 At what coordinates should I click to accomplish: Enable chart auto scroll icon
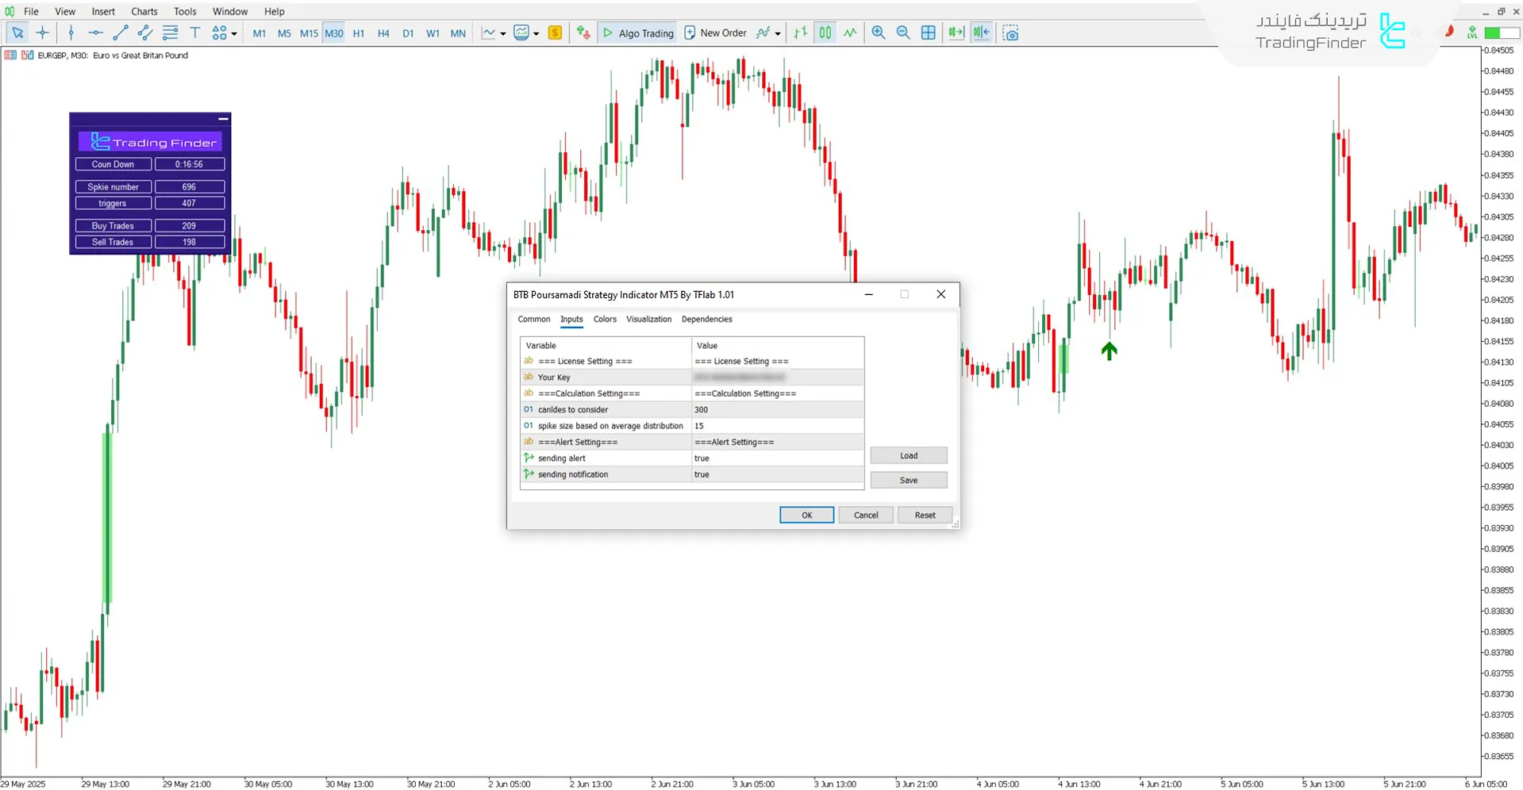(955, 33)
